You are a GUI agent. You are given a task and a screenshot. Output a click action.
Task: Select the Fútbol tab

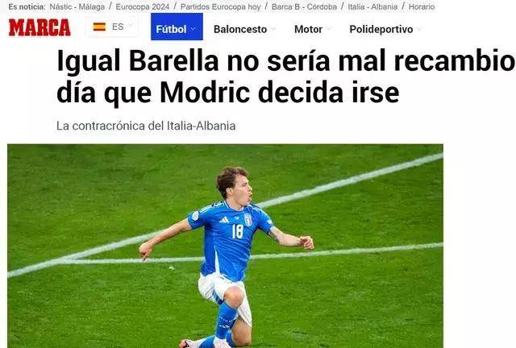(x=177, y=27)
